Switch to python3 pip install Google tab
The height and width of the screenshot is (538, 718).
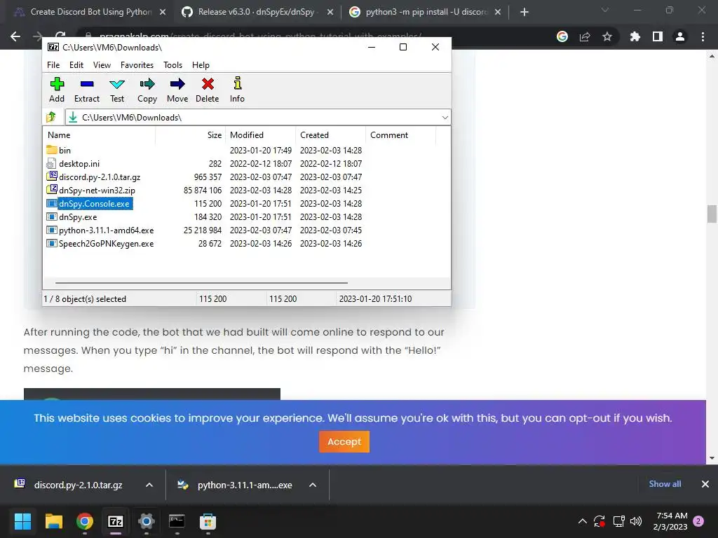click(426, 12)
